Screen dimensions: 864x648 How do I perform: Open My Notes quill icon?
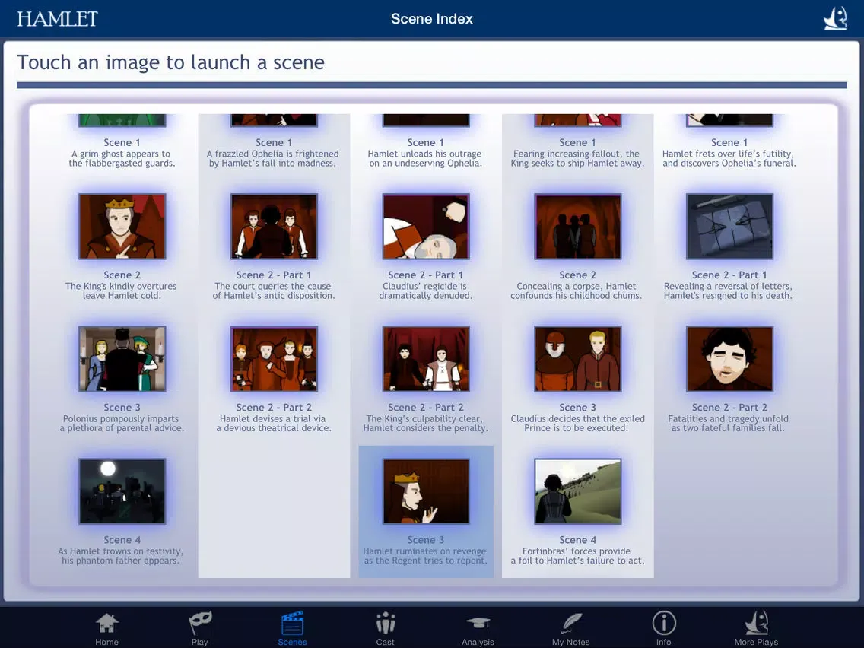571,623
